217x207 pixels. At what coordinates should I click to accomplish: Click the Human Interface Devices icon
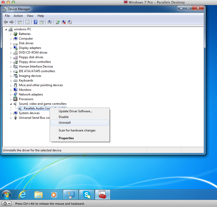16,66
